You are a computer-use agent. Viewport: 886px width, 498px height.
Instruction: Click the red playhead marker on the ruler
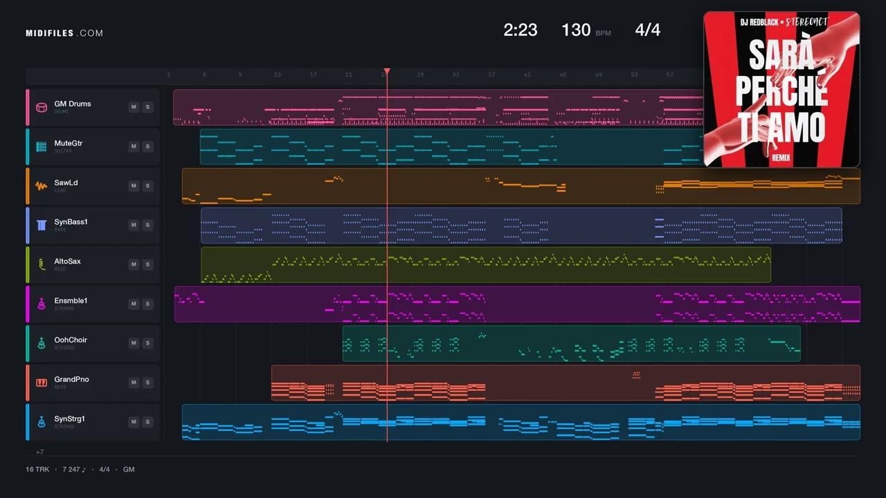point(387,71)
